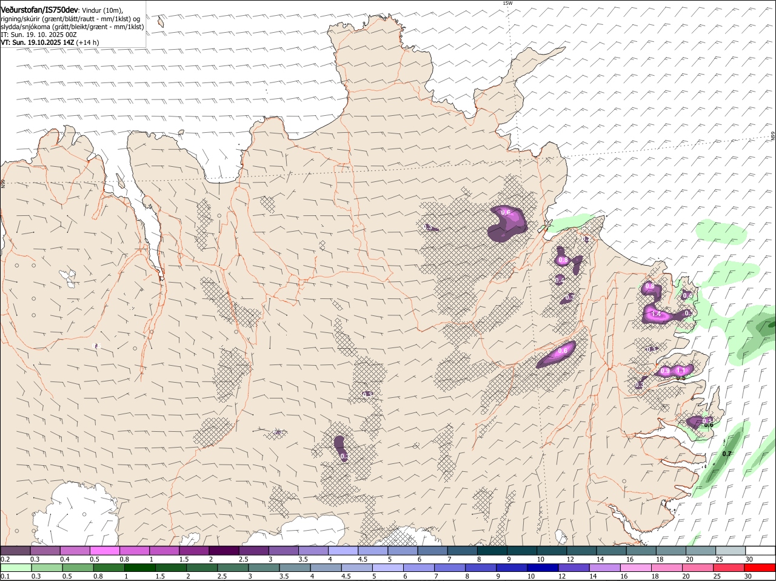Pick rain legend swatch between 0.5 and 0.8

tap(78, 568)
